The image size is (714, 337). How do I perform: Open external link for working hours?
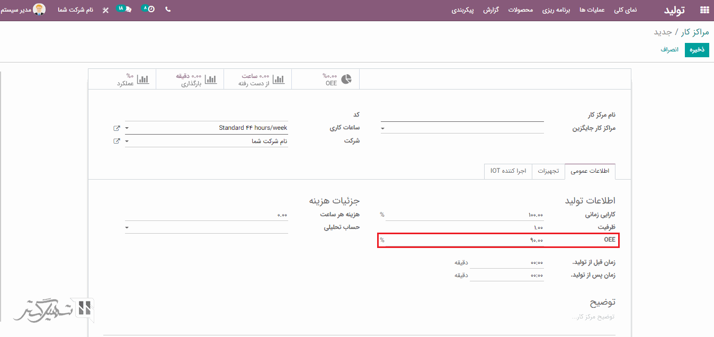pyautogui.click(x=117, y=128)
